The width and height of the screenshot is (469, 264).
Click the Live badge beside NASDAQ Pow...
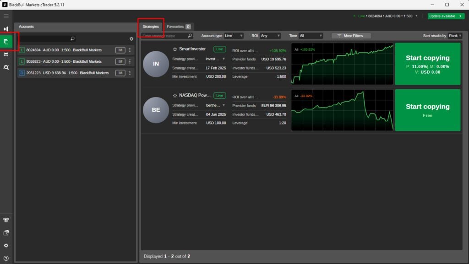pyautogui.click(x=219, y=96)
